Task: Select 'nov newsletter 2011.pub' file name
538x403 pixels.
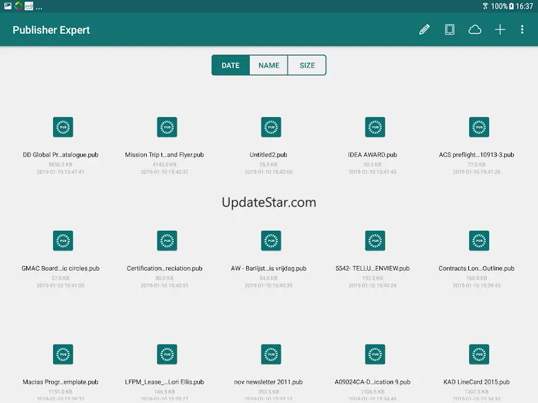Action: [x=268, y=382]
